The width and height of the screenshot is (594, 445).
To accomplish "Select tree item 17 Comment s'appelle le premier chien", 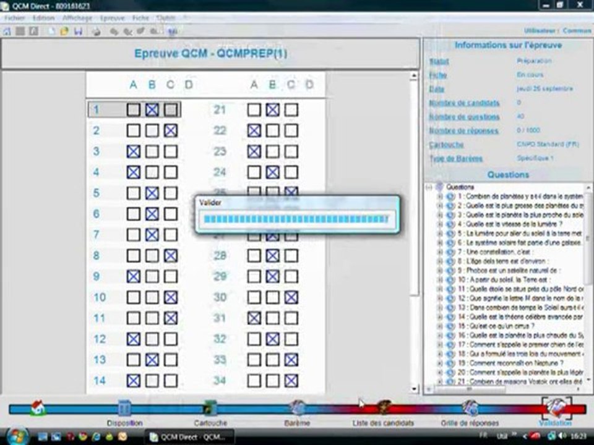I will coord(520,345).
